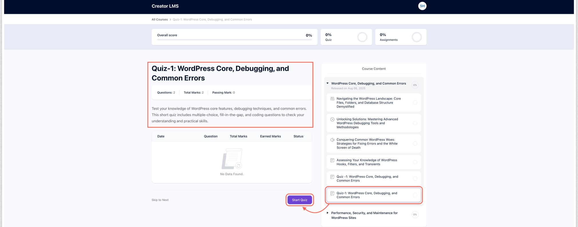Click the 0% badge of Performance section
Viewport: 578px width, 227px height.
[x=415, y=214]
